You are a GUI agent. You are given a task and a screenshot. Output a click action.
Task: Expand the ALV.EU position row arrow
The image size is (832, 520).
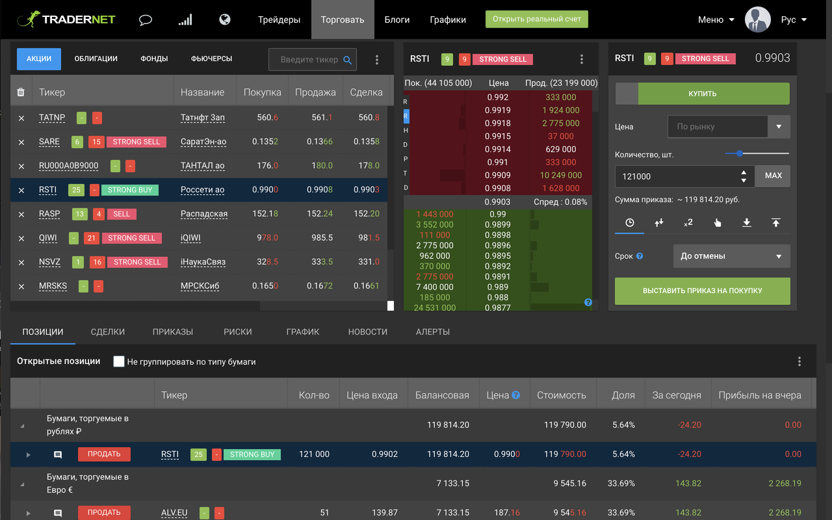tap(28, 513)
